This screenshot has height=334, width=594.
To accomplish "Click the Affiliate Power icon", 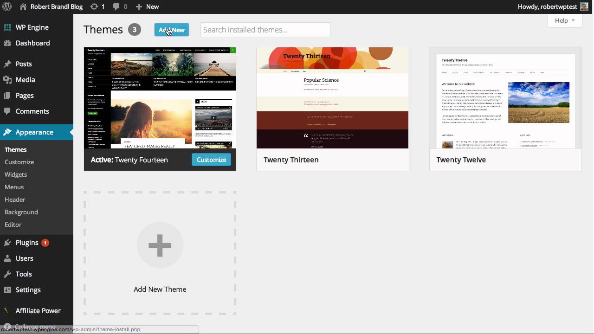I will tap(6, 311).
